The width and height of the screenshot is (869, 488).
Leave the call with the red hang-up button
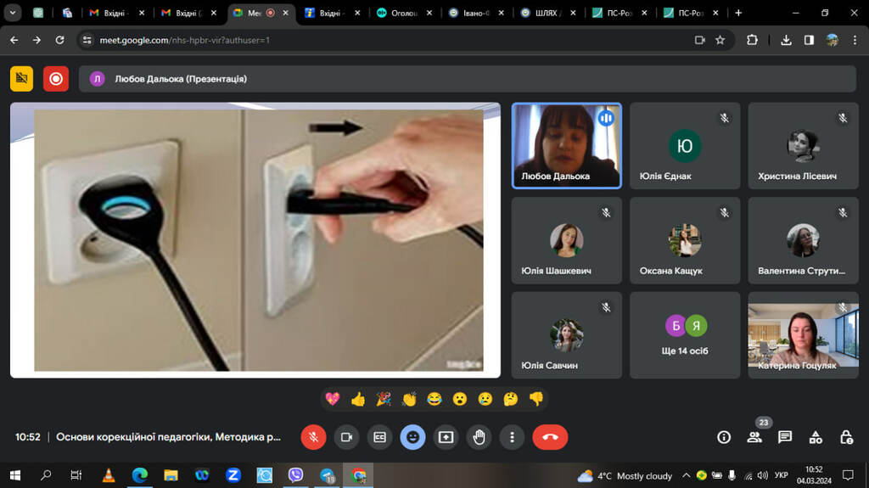[550, 437]
